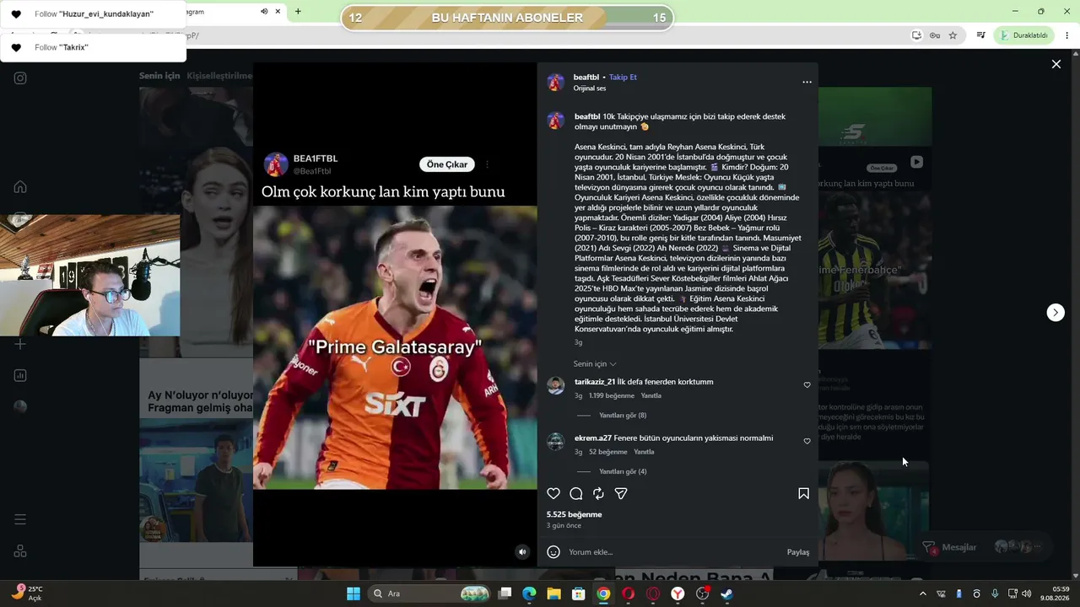Expand the Senin için comments filter

point(595,364)
